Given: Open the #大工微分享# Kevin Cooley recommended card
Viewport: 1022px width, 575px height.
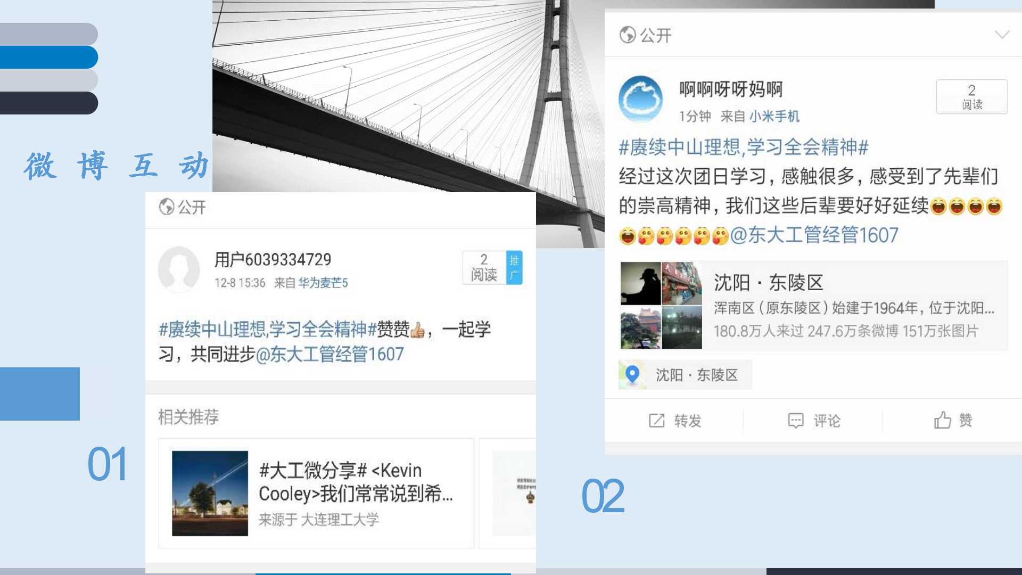Looking at the screenshot, I should 316,494.
